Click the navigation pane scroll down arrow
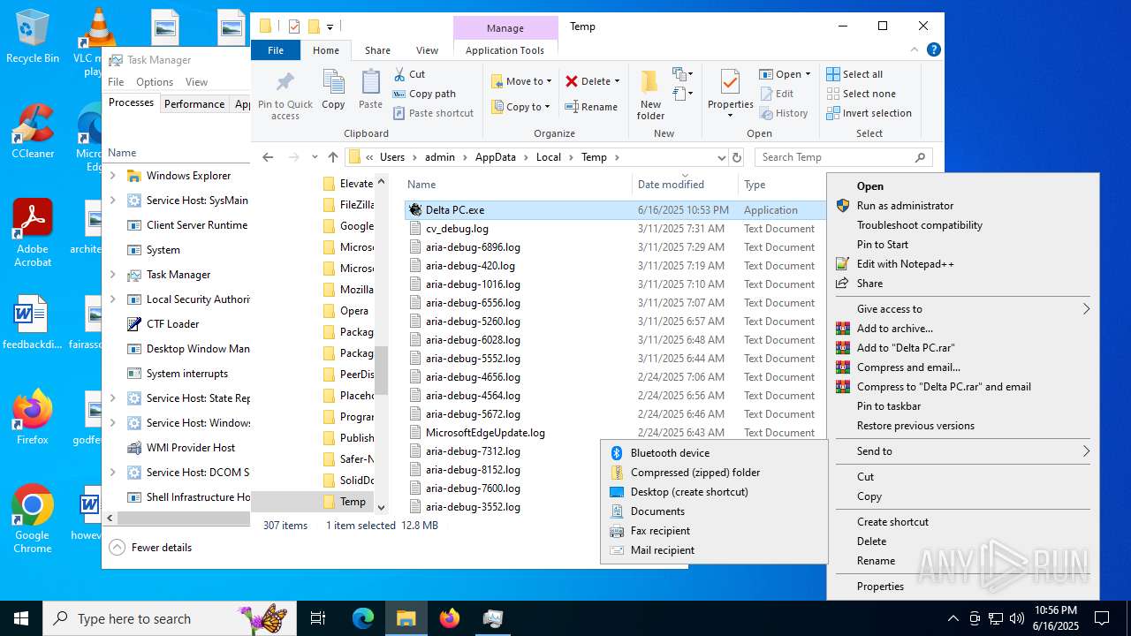 click(382, 508)
